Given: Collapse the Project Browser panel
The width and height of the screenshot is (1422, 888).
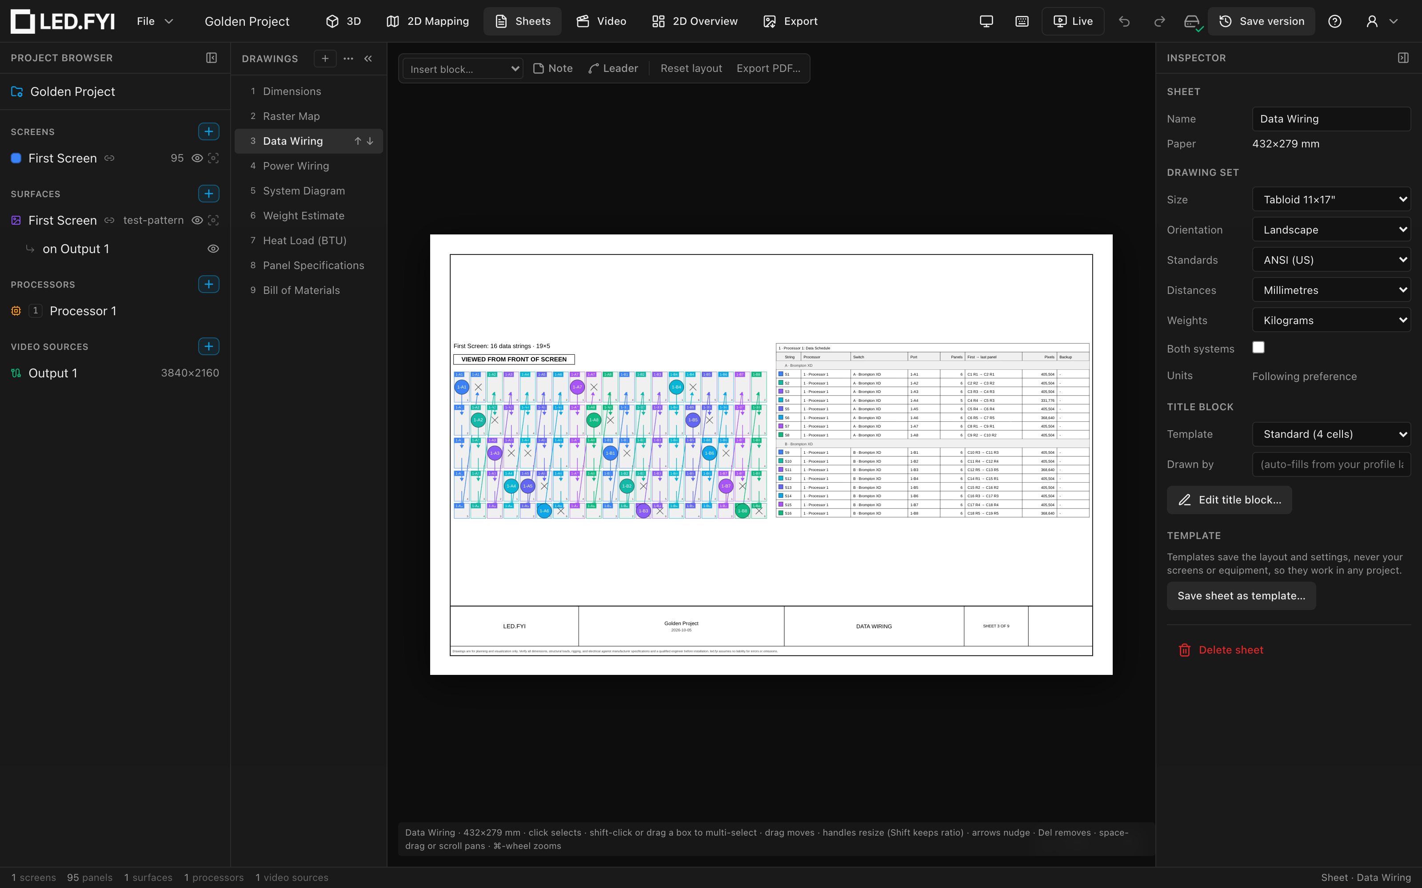Looking at the screenshot, I should [212, 58].
